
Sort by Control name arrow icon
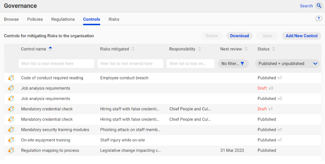pyautogui.click(x=50, y=49)
